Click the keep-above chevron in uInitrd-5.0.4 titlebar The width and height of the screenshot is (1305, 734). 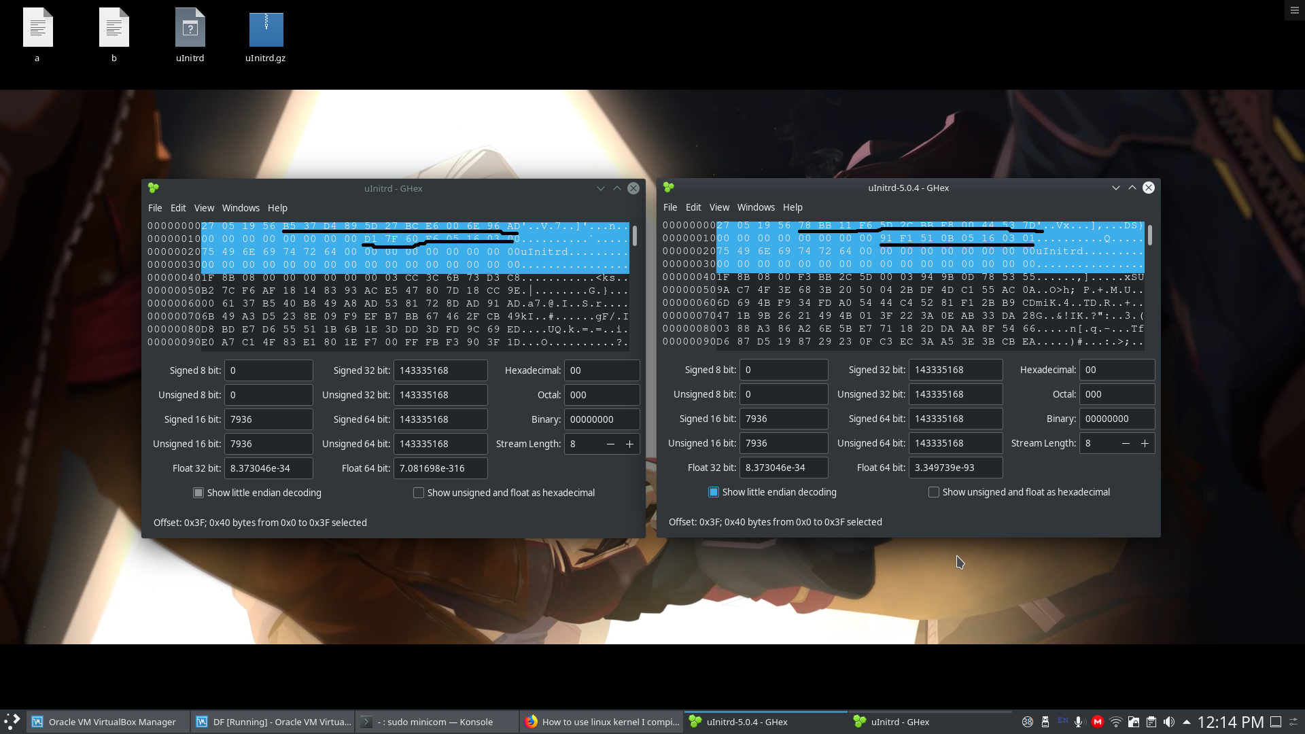click(1132, 188)
